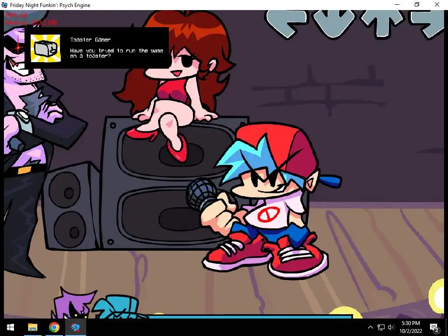
Task: Click 'Have you tried to run the game on a toaster?' text
Action: [116, 53]
